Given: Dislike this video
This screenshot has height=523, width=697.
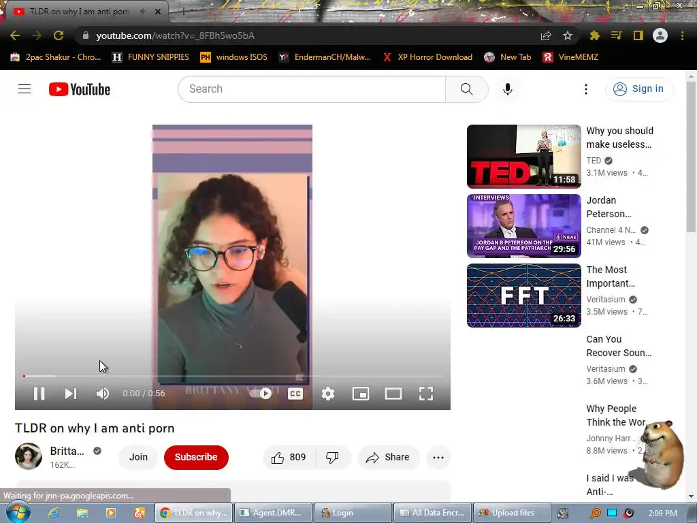Looking at the screenshot, I should 332,457.
